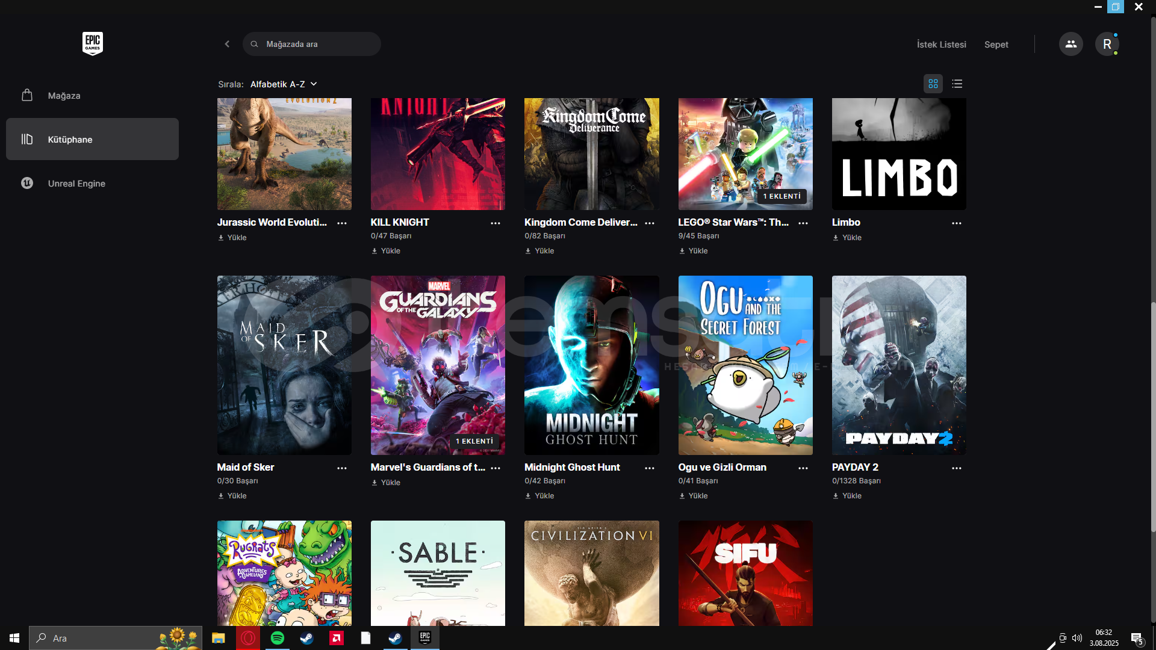This screenshot has height=650, width=1156.
Task: Open KILL KNIGHT three-dot menu
Action: [x=496, y=223]
